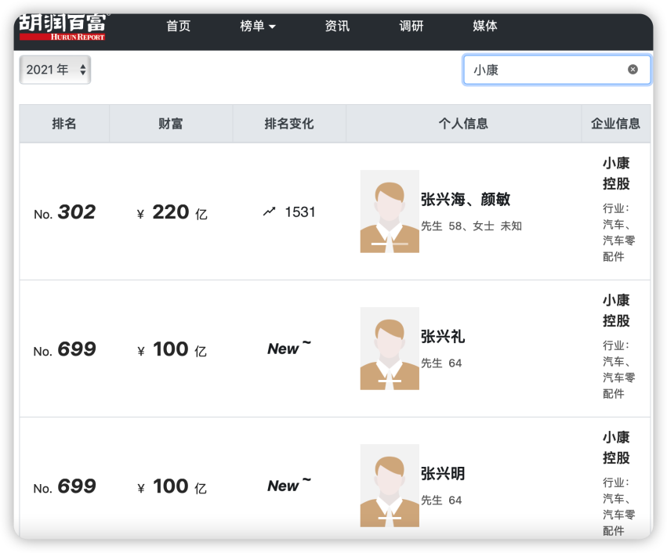Viewport: 667px width, 553px height.
Task: Click the rank trend arrow next to 1531
Action: (270, 210)
